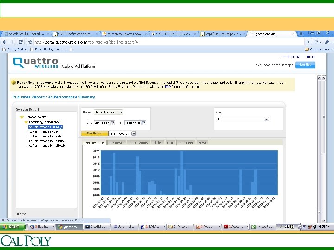
Task: Click the Quattro Wireless logo
Action: [x=36, y=62]
